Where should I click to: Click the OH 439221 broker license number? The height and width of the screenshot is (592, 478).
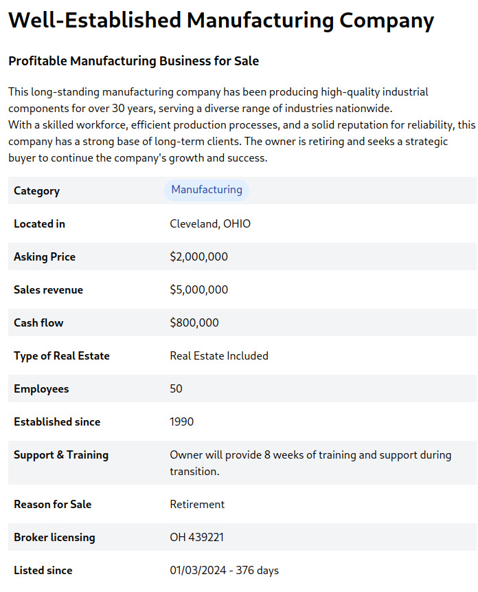[x=196, y=538]
